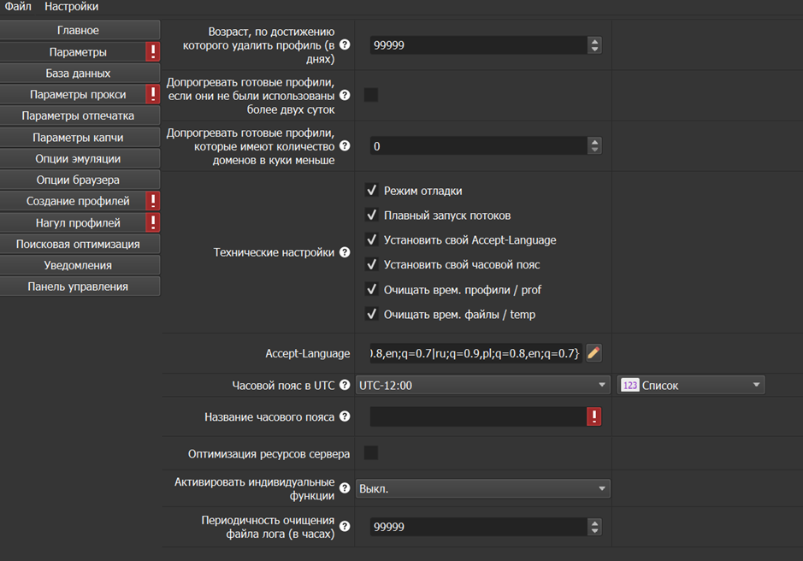Image resolution: width=803 pixels, height=561 pixels.
Task: Click red alert icon beside Создание профилей
Action: (152, 201)
